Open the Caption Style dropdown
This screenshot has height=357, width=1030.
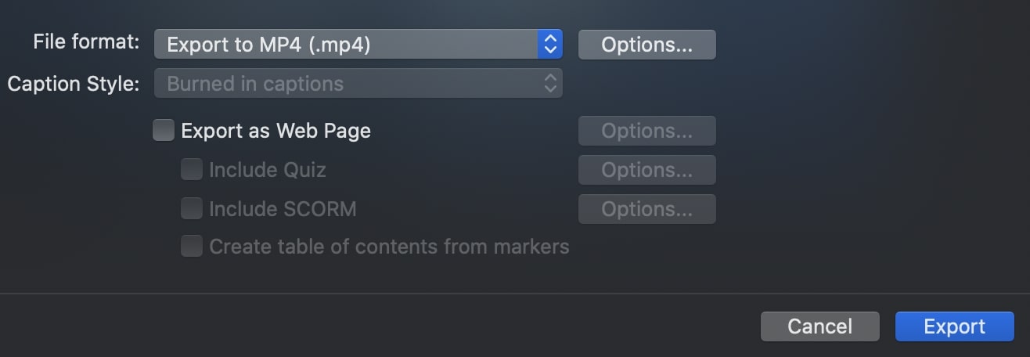[358, 84]
